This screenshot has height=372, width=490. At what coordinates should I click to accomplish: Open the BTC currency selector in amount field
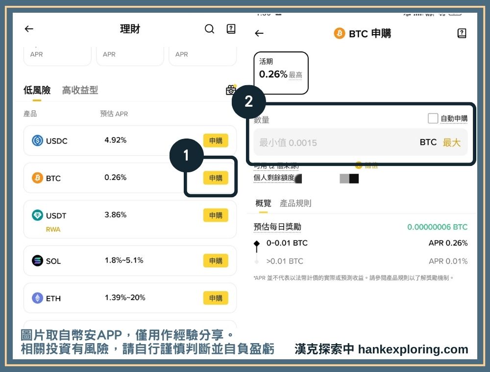428,142
